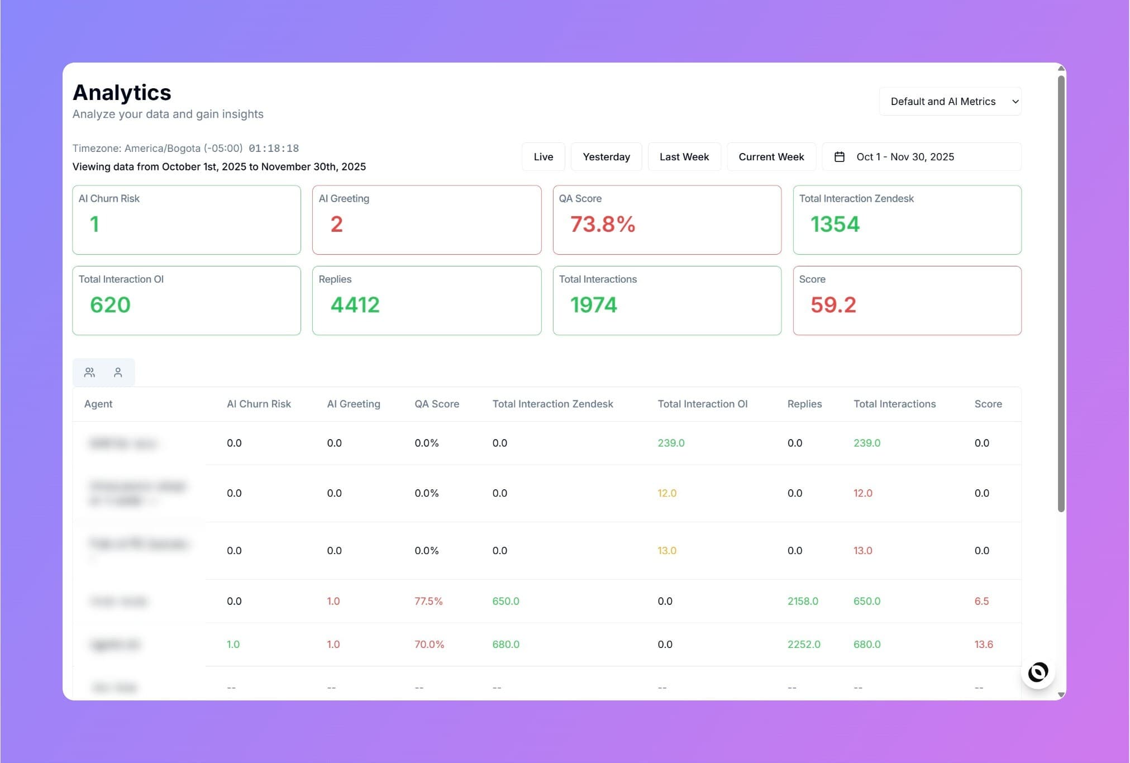Viewport: 1130px width, 763px height.
Task: Show Yesterday's analytics data
Action: [606, 157]
